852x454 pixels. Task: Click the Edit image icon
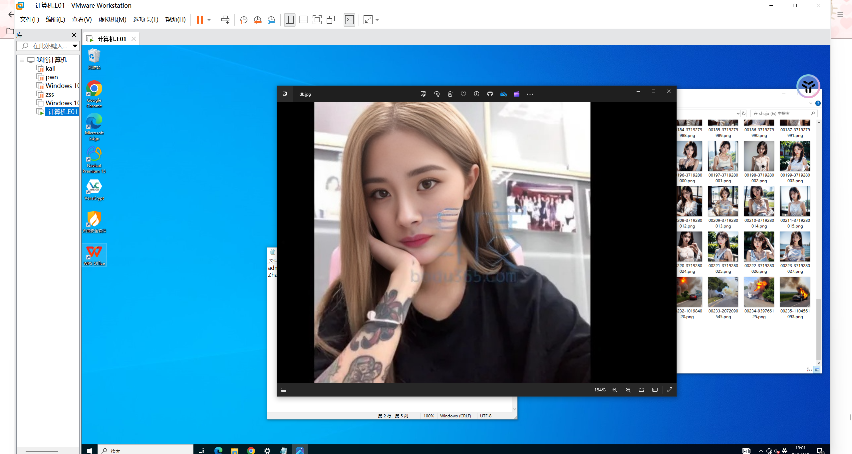pos(423,94)
